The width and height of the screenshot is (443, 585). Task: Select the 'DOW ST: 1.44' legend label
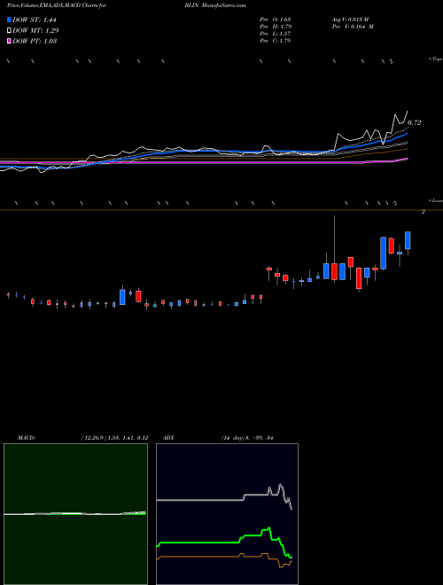point(35,19)
